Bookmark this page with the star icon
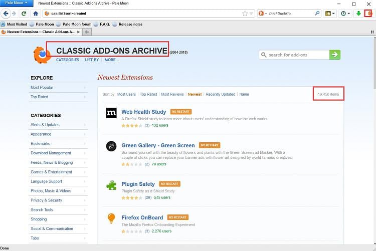This screenshot has width=376, height=251. coord(245,14)
